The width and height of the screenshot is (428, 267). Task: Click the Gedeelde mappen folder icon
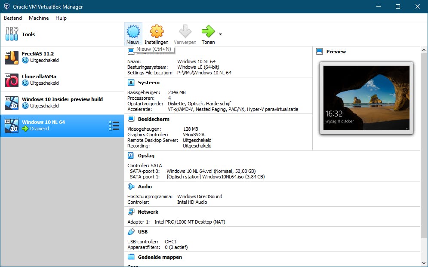pyautogui.click(x=131, y=257)
